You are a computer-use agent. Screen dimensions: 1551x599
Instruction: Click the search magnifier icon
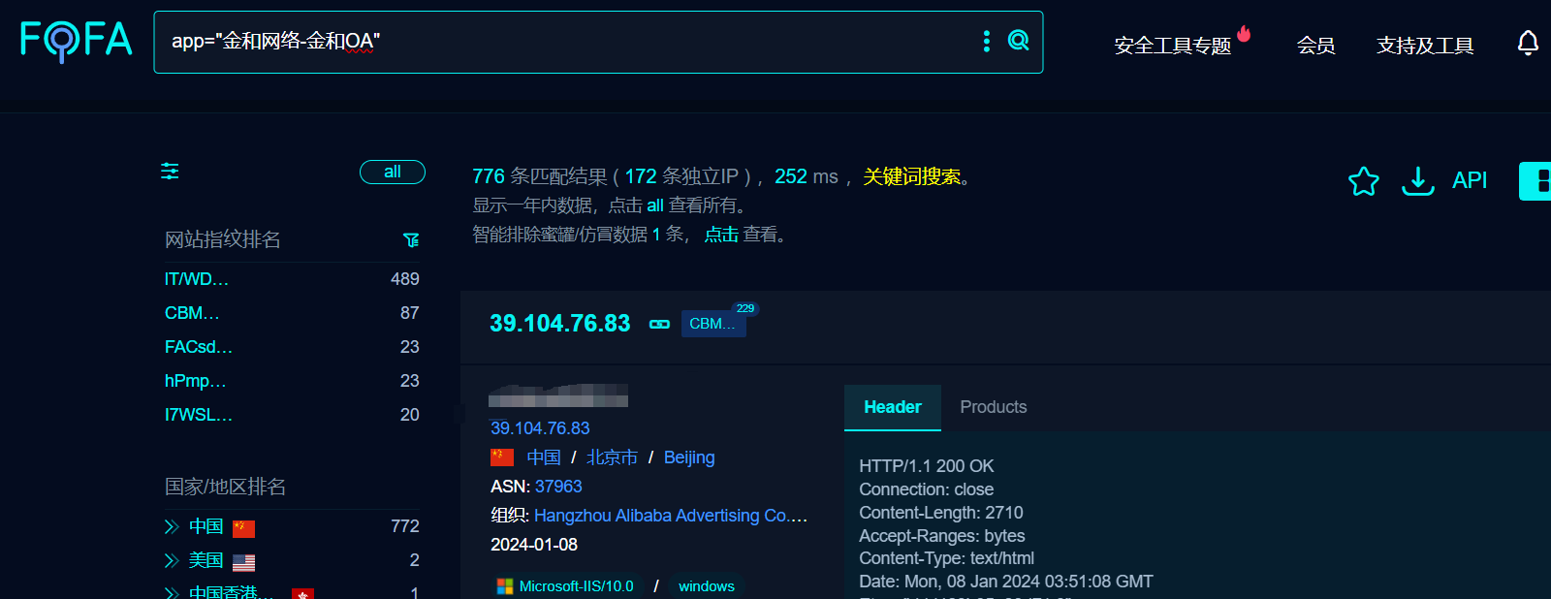(x=1018, y=40)
